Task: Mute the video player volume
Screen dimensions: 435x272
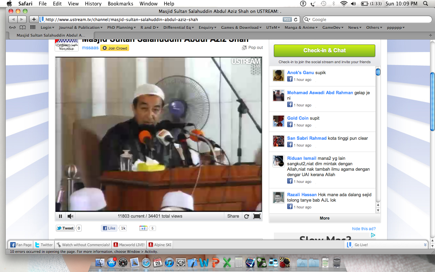Action: click(x=70, y=216)
